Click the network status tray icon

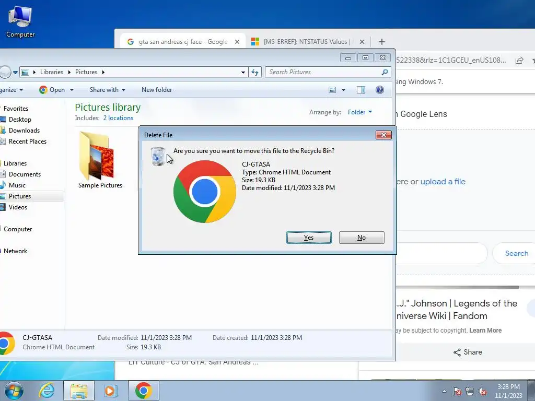point(470,391)
